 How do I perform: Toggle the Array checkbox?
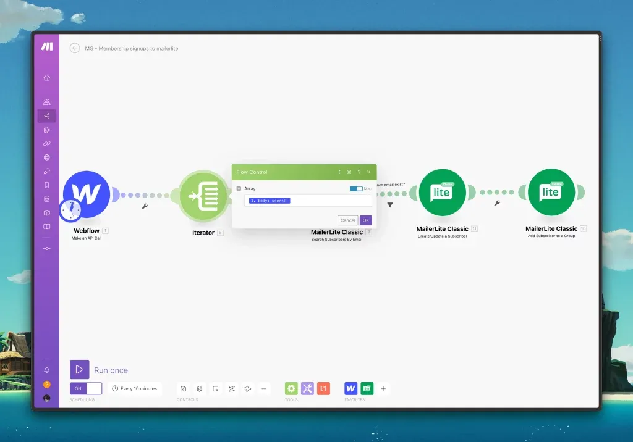tap(239, 188)
